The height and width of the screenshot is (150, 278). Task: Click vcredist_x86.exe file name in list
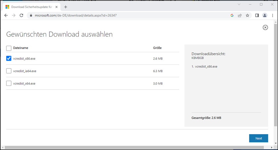click(x=24, y=59)
